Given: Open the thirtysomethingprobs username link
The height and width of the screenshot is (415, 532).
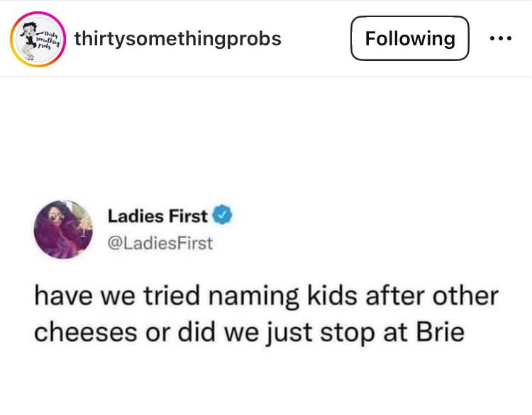Looking at the screenshot, I should pos(177,38).
